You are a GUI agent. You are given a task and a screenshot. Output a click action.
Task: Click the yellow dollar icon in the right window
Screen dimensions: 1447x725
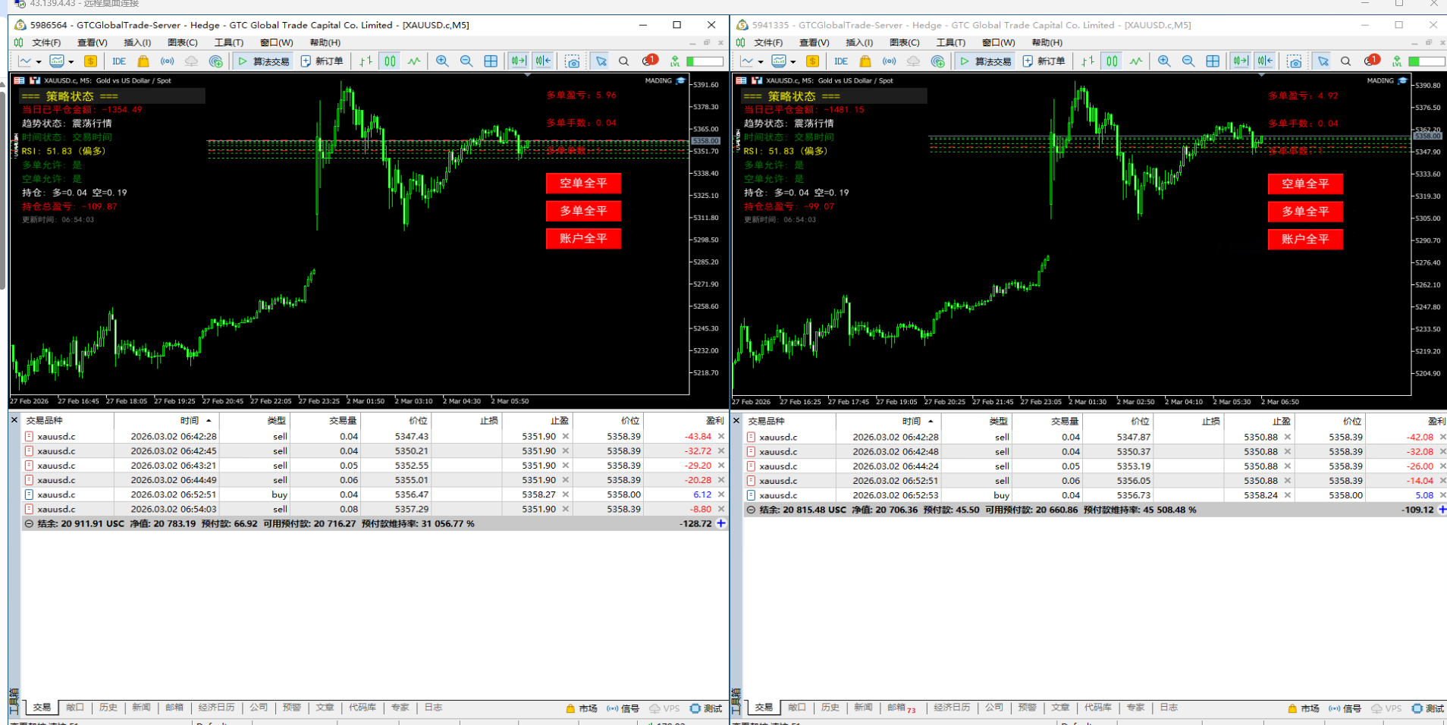point(812,61)
